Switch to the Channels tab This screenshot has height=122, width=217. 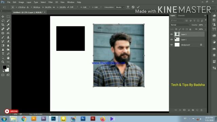(181, 16)
